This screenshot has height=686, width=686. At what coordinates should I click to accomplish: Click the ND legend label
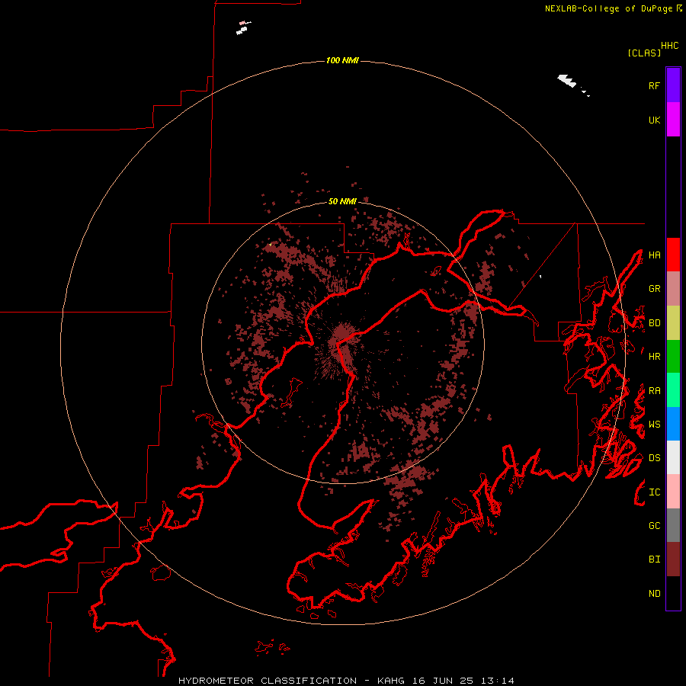tap(654, 594)
